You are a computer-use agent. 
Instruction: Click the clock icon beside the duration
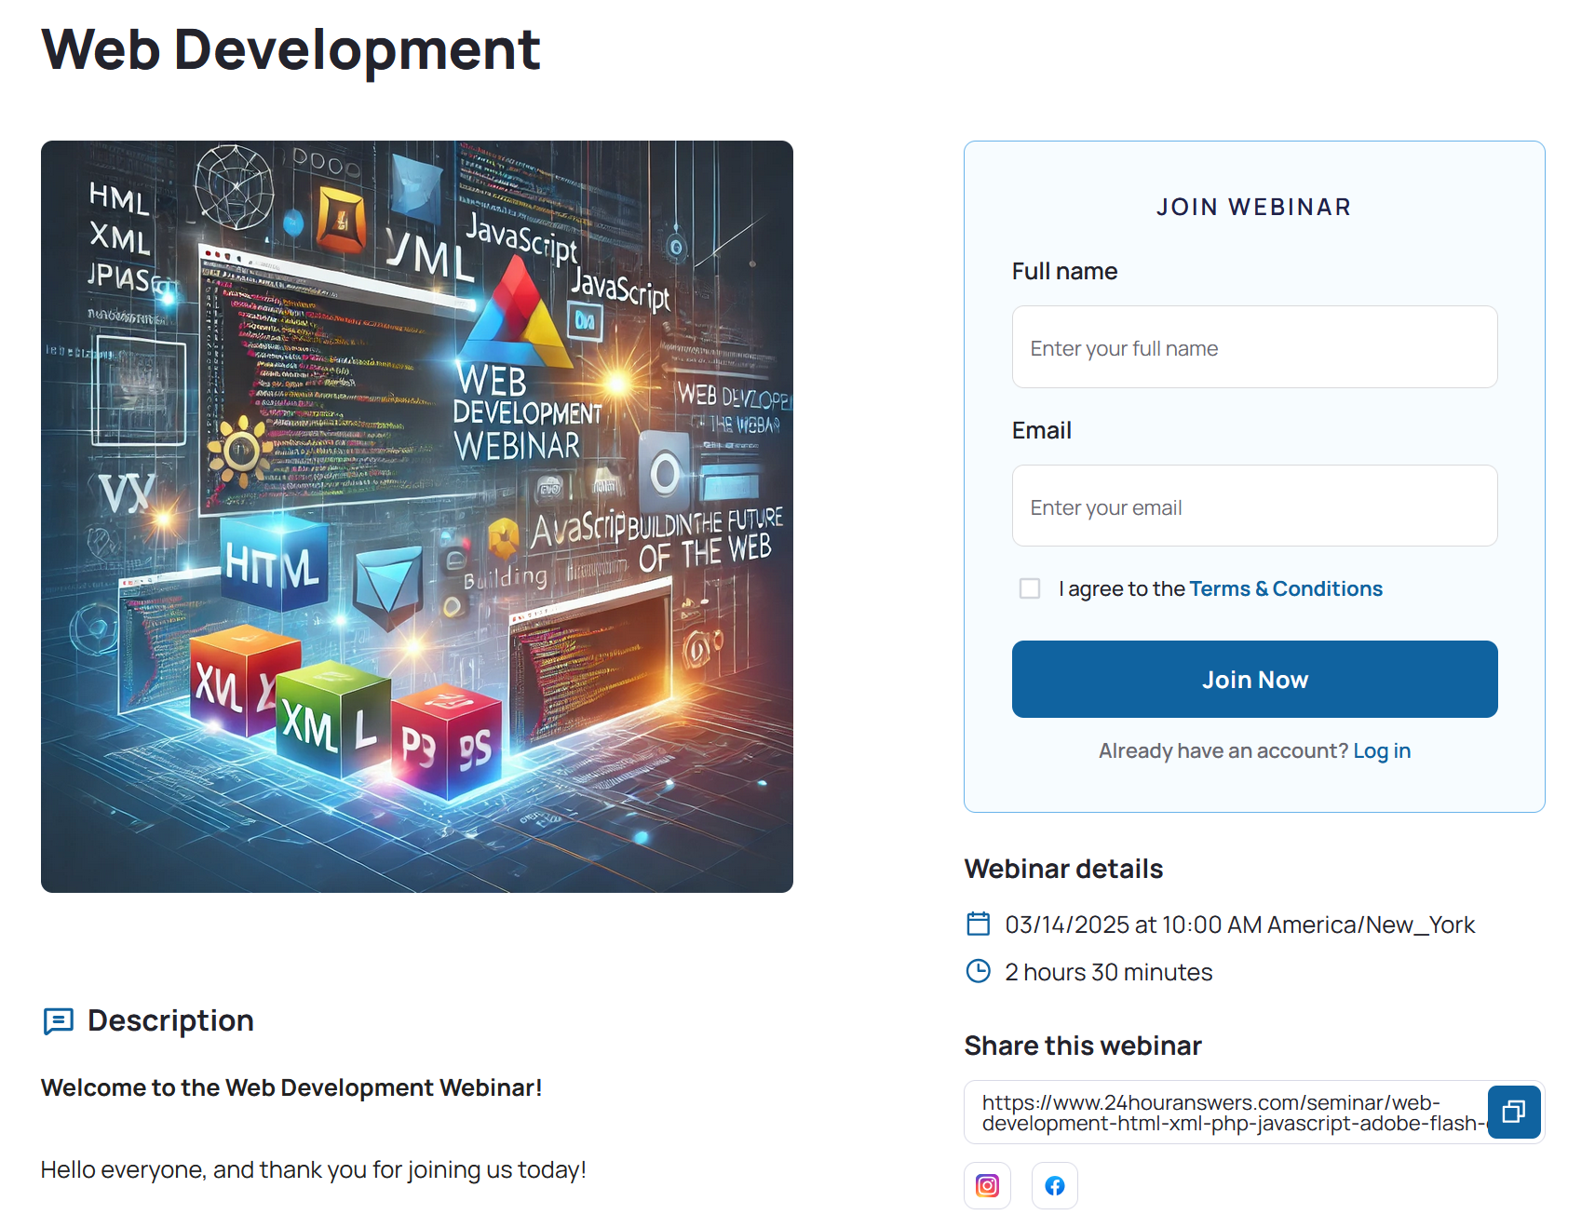pyautogui.click(x=978, y=971)
